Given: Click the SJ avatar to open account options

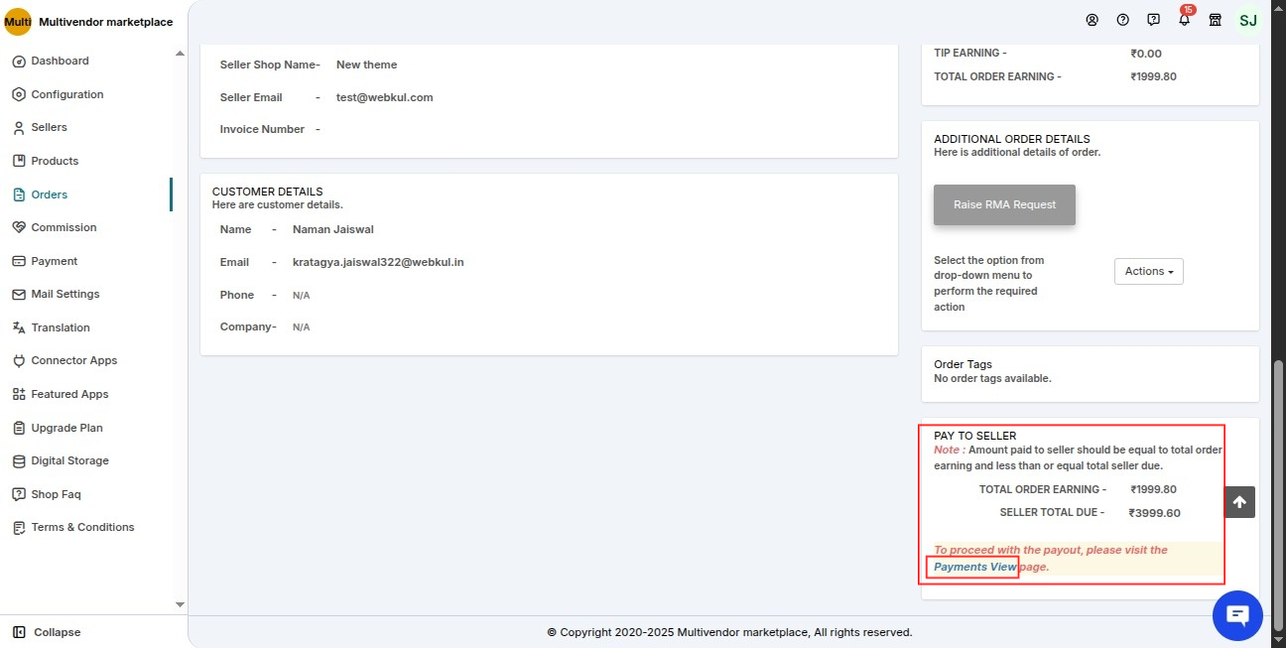Looking at the screenshot, I should click(1247, 20).
